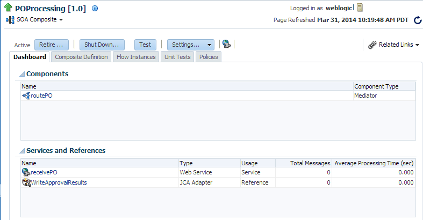
Task: Open the Policies tab
Action: [x=209, y=57]
